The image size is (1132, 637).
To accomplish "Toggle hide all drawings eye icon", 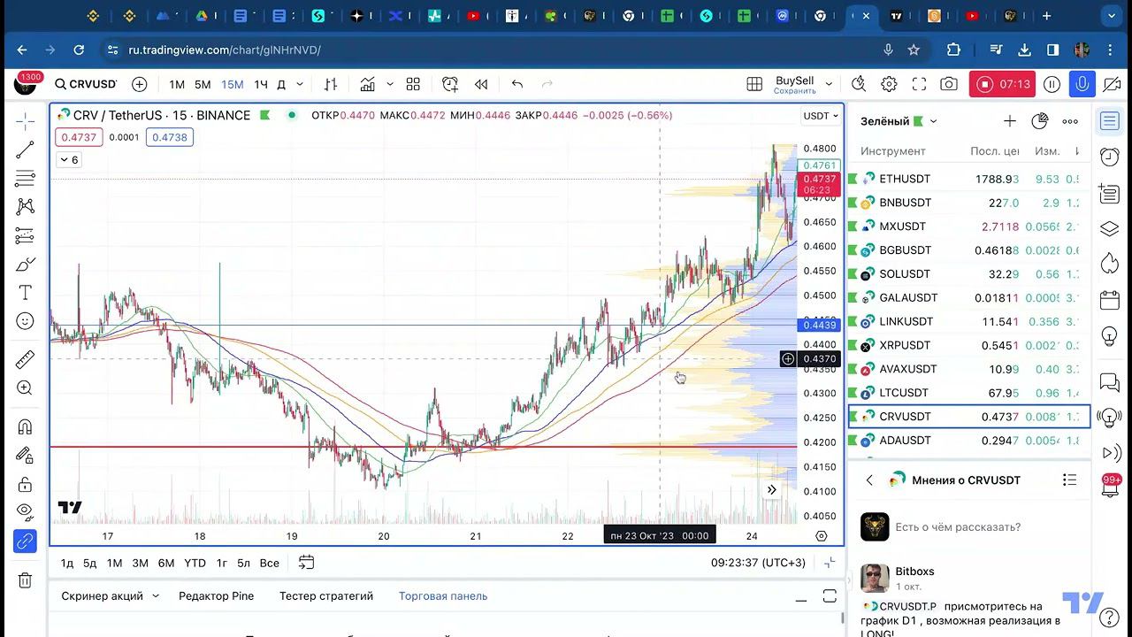I will 25,512.
